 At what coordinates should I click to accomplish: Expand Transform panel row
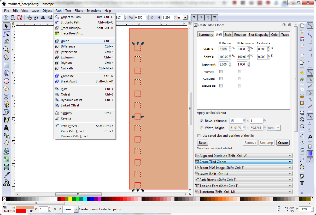pos(243,192)
